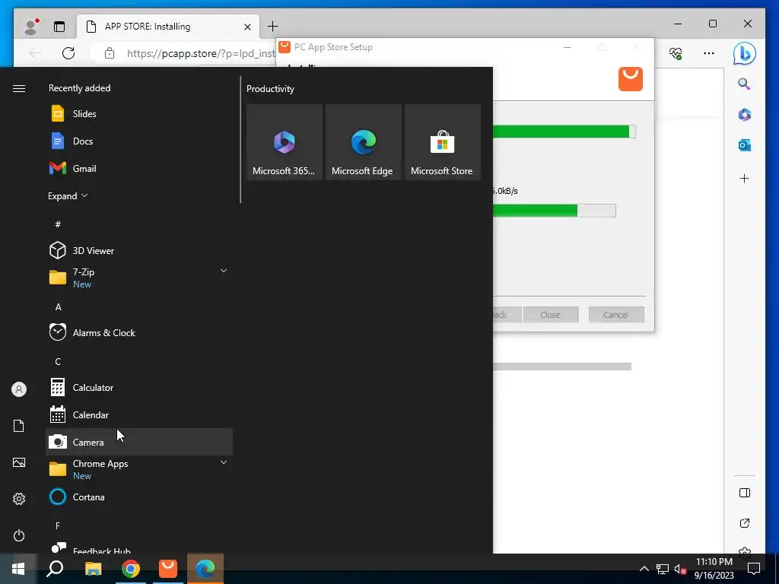The width and height of the screenshot is (779, 584).
Task: Jump to the # letter section header
Action: click(x=58, y=224)
